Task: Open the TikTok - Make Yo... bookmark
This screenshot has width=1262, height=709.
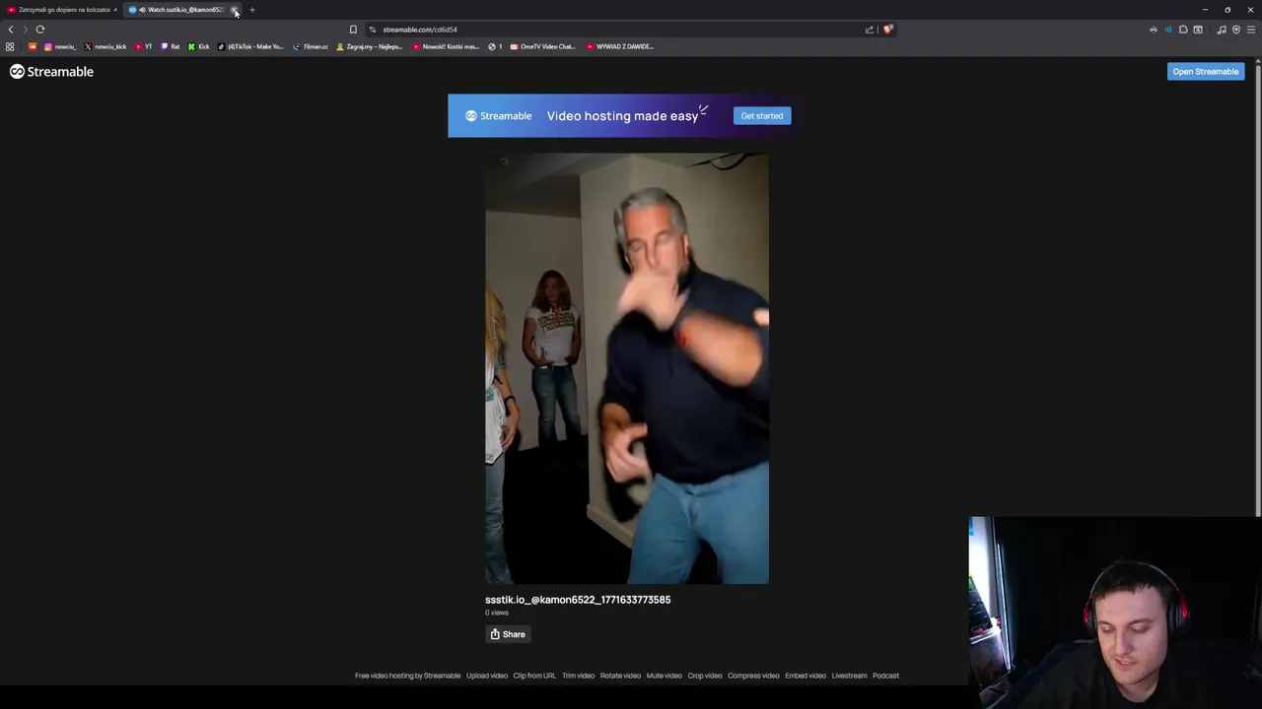Action: 250,46
